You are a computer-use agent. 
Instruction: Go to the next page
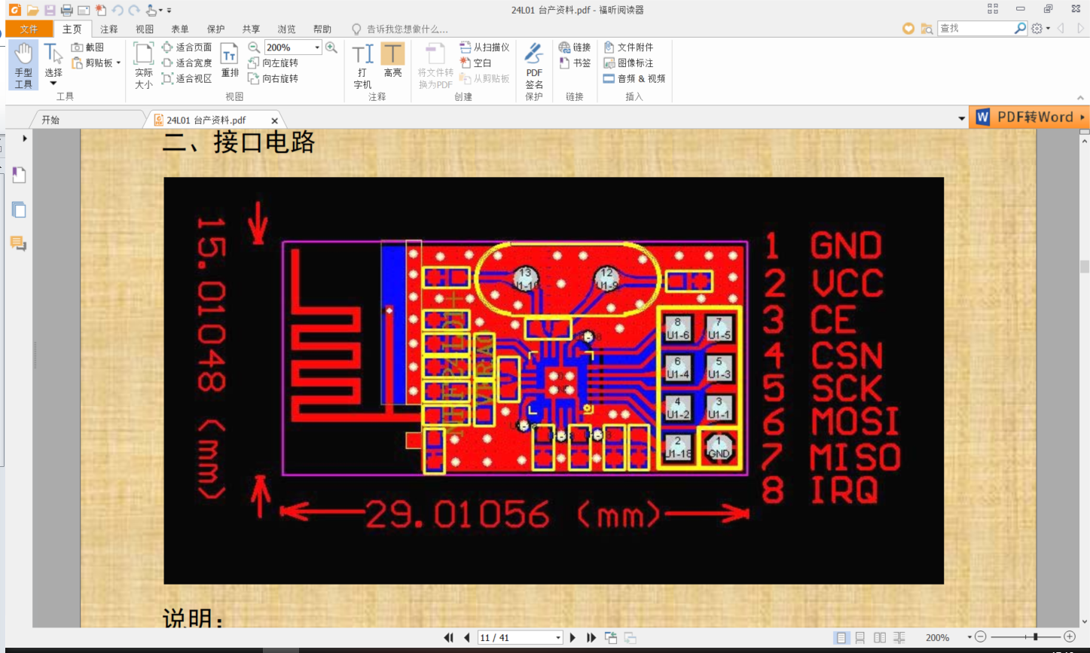pyautogui.click(x=573, y=638)
